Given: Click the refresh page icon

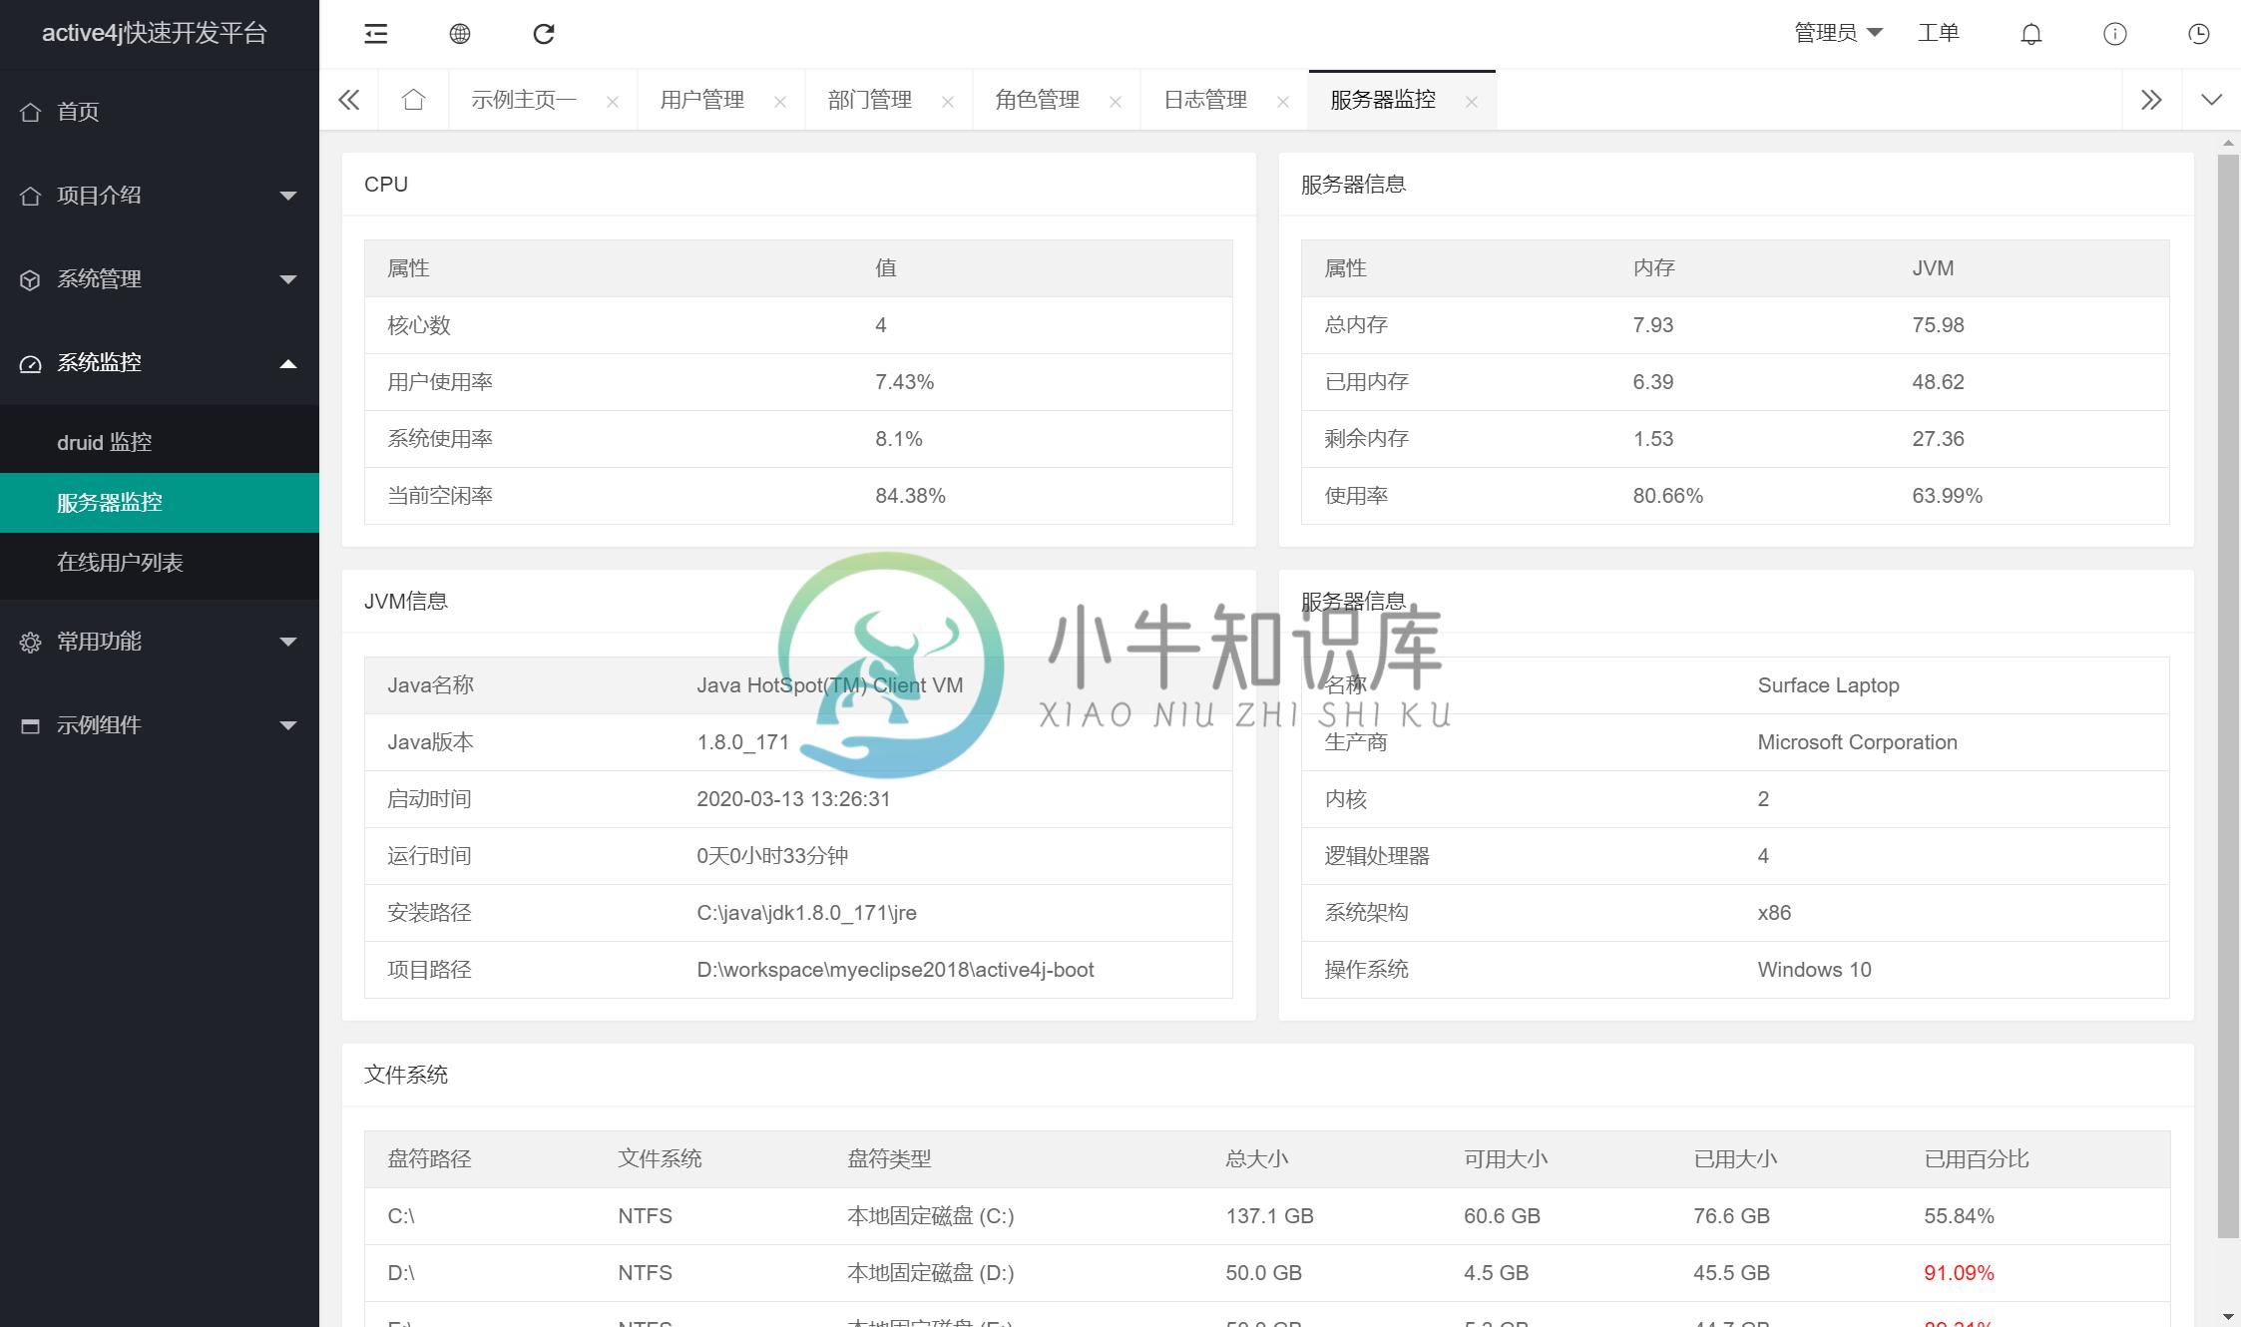Looking at the screenshot, I should [544, 34].
